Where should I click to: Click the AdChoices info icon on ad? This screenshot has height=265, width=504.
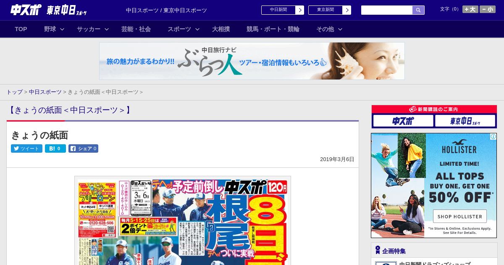pos(493,137)
